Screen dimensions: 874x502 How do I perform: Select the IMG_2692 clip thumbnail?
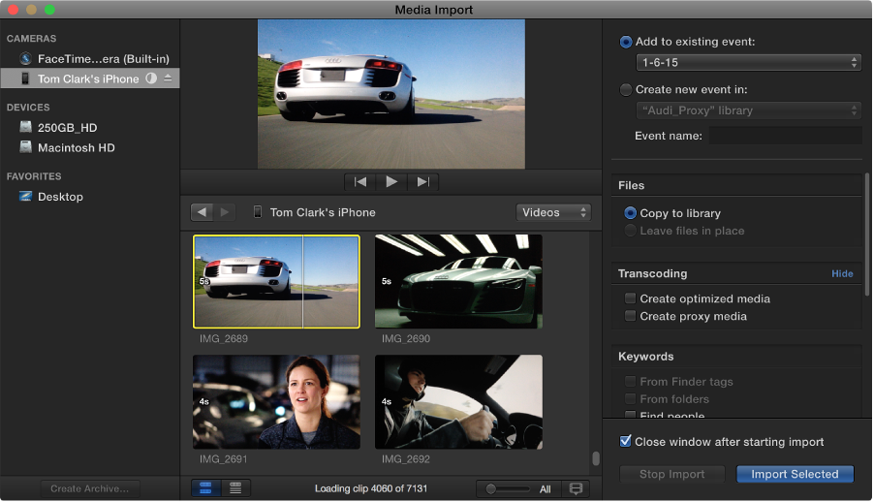(x=458, y=402)
